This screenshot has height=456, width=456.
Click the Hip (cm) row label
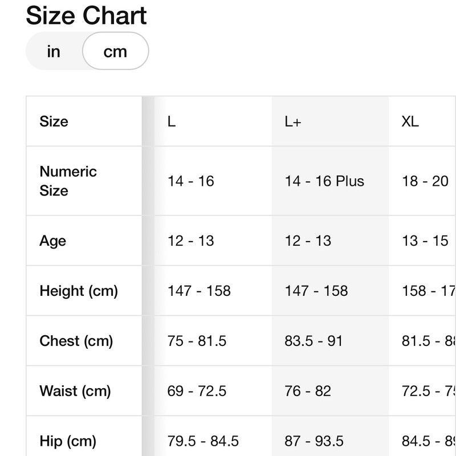click(x=68, y=441)
